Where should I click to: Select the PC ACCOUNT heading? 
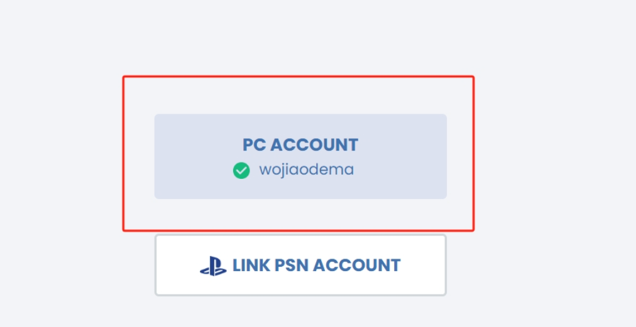[x=300, y=145]
